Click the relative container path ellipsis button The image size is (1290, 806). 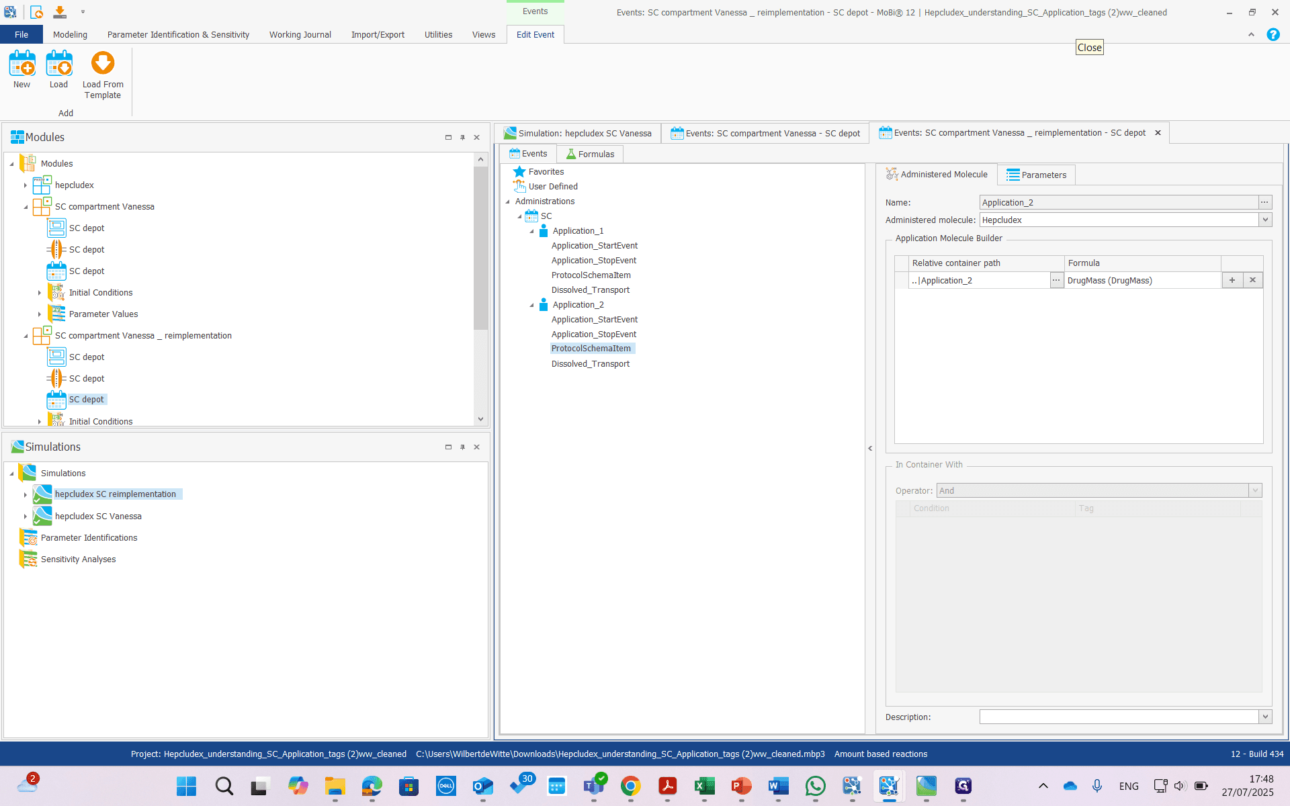tap(1056, 280)
